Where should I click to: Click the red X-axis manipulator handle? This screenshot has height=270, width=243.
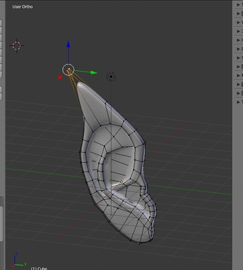tap(60, 77)
